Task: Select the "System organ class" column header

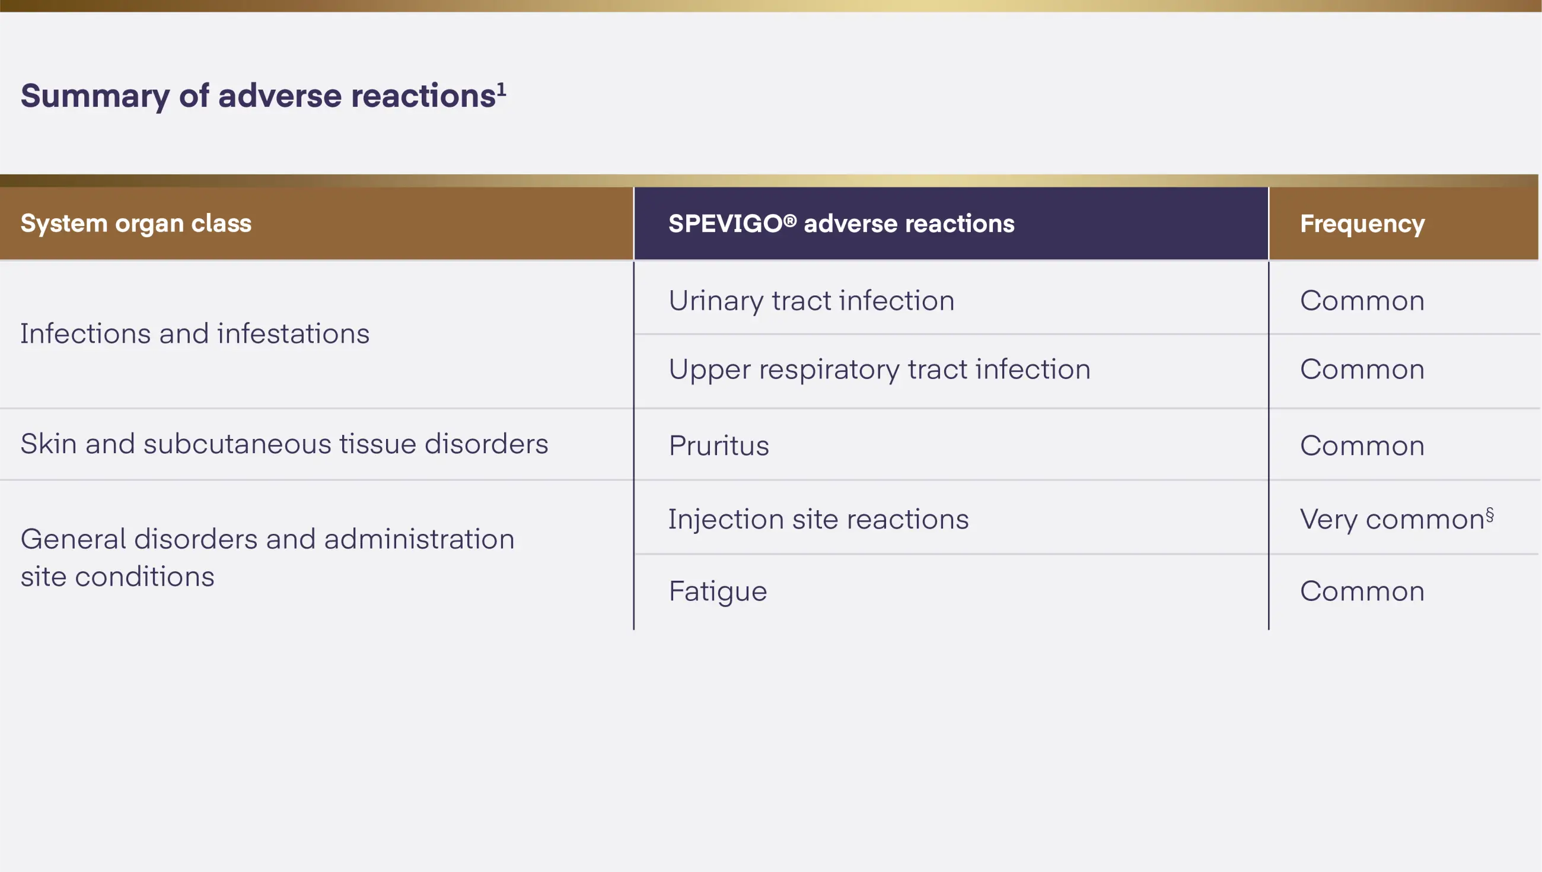Action: (x=136, y=224)
